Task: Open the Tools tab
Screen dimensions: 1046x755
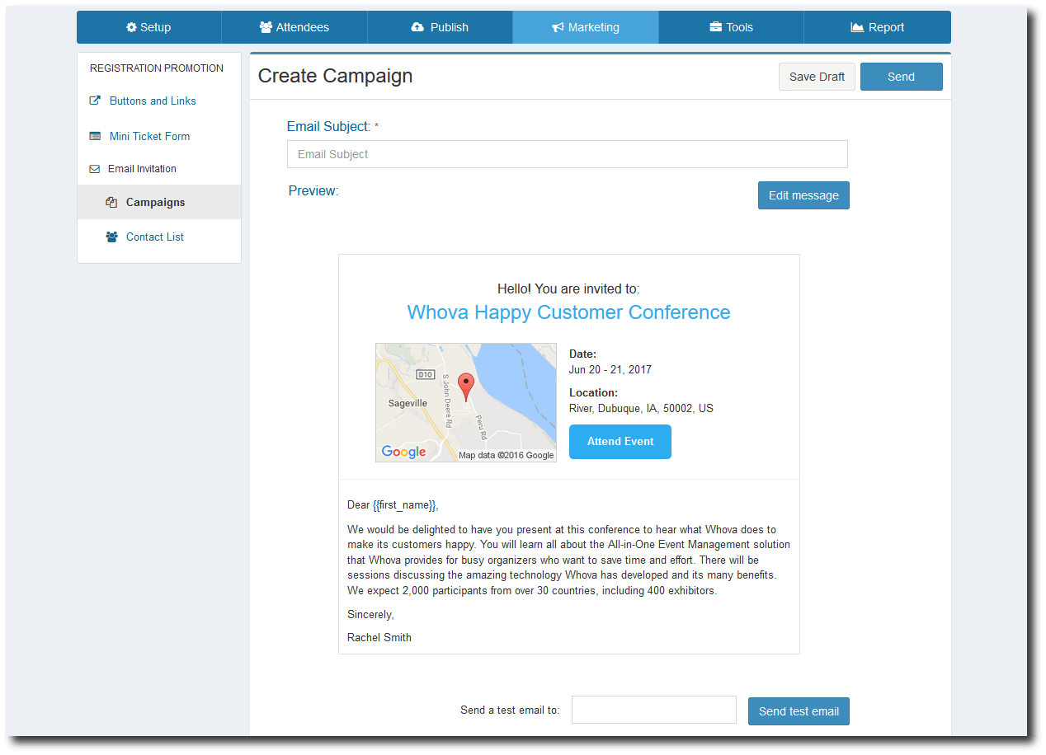Action: pyautogui.click(x=731, y=27)
